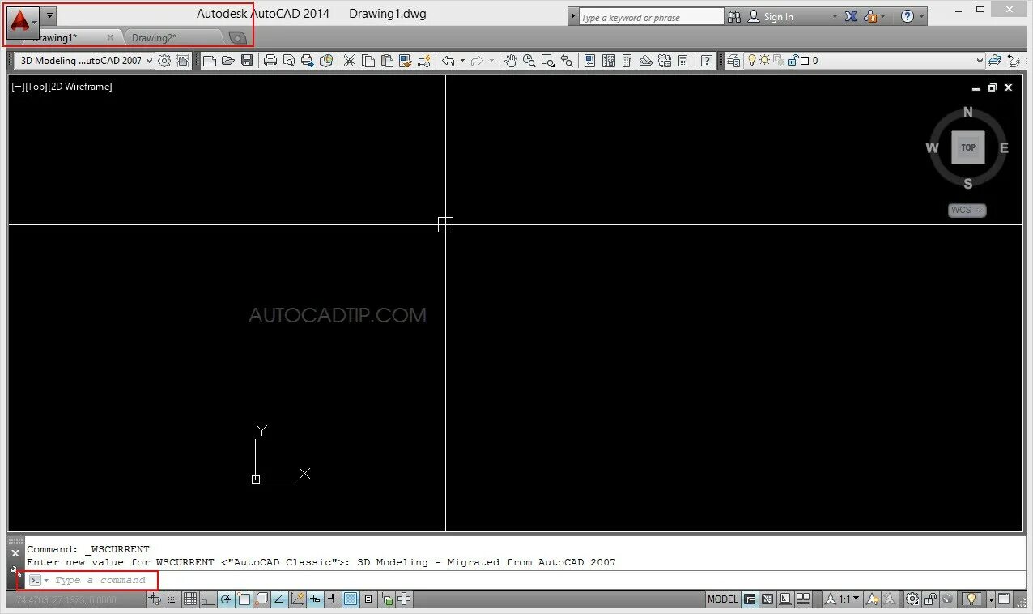
Task: Click the Open file folder icon
Action: (228, 61)
